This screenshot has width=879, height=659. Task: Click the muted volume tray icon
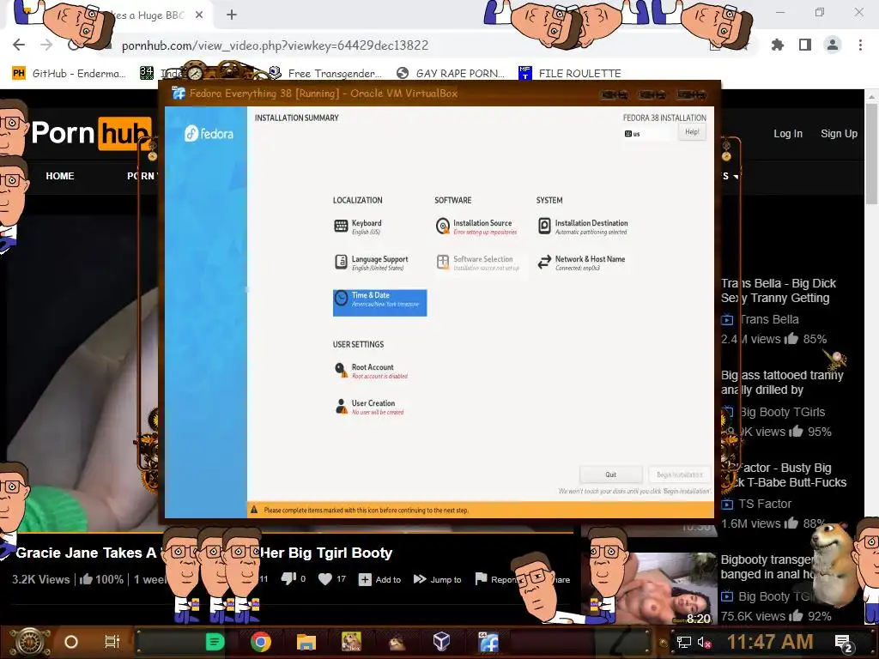pos(704,642)
